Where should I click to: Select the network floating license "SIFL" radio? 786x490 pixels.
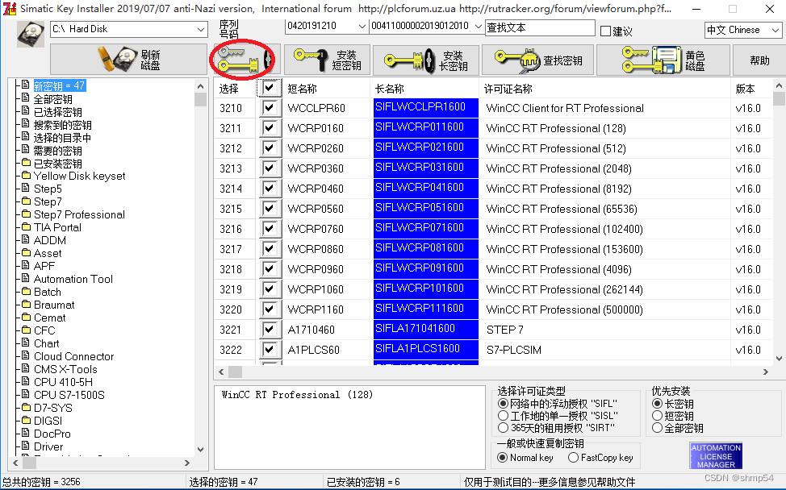[503, 404]
